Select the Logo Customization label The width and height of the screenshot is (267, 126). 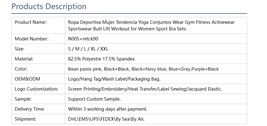[x=36, y=89]
